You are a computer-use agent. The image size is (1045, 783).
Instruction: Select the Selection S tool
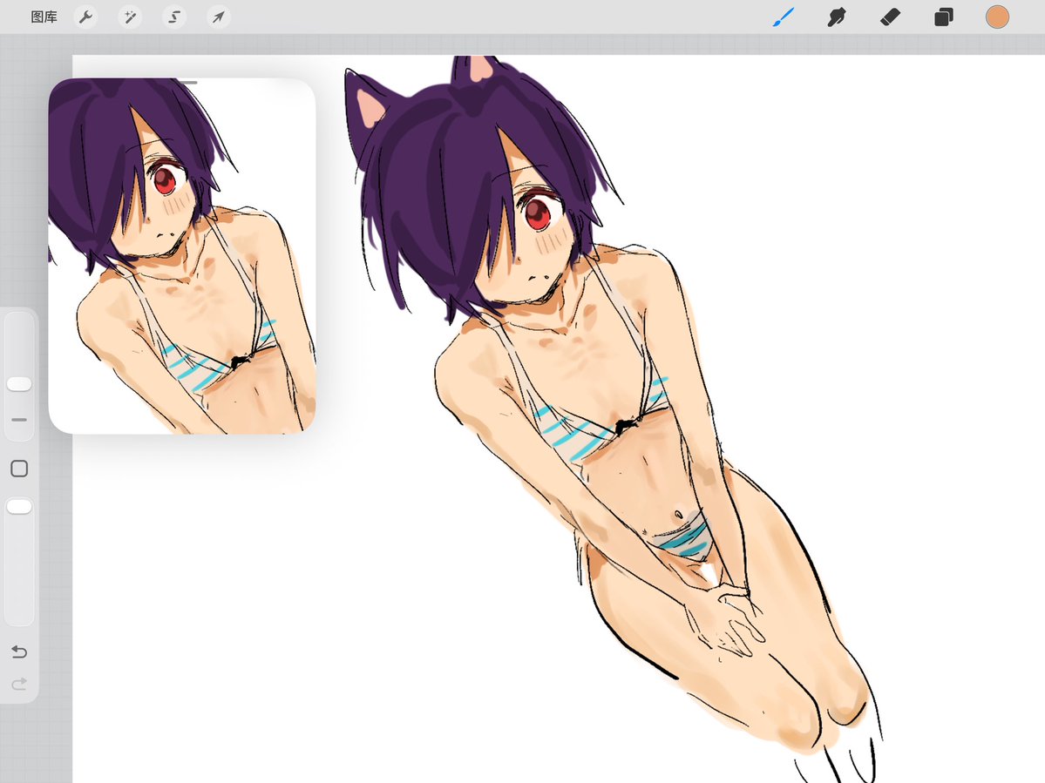[174, 17]
